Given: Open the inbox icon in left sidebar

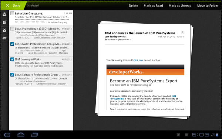Looking at the screenshot, I should (x=4, y=14).
